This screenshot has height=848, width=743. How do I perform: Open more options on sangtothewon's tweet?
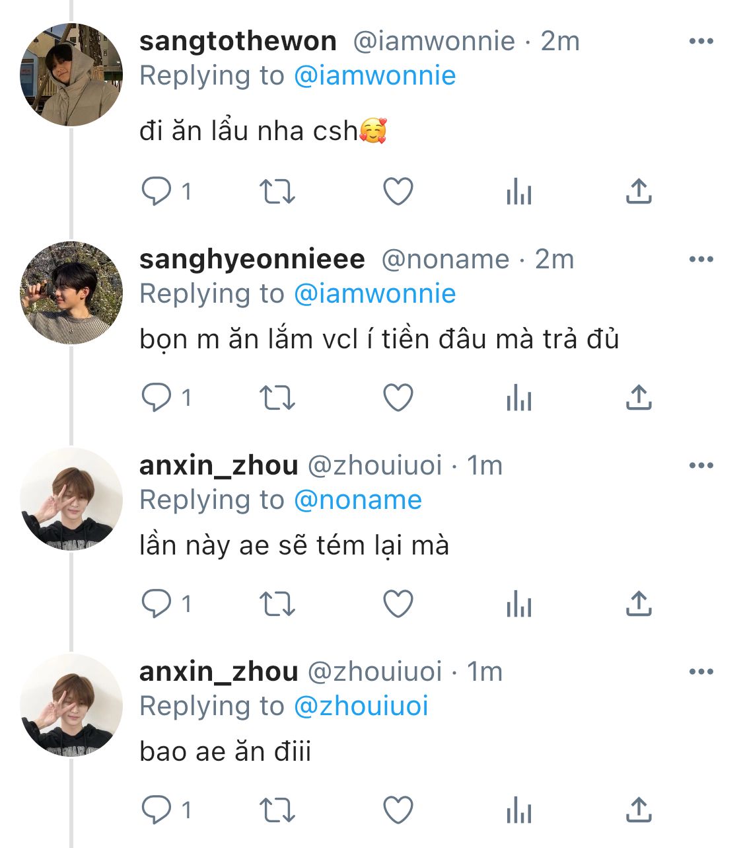click(x=701, y=41)
